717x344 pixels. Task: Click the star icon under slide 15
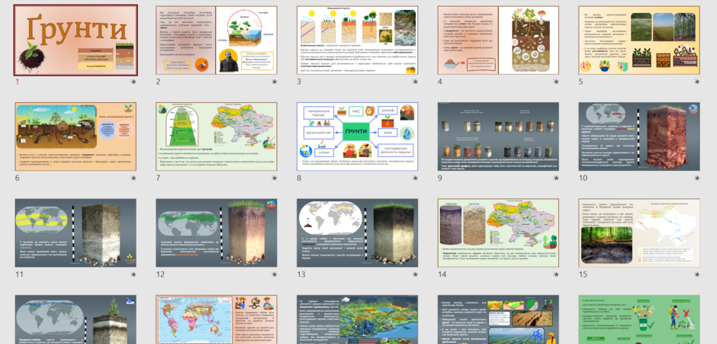tap(697, 275)
